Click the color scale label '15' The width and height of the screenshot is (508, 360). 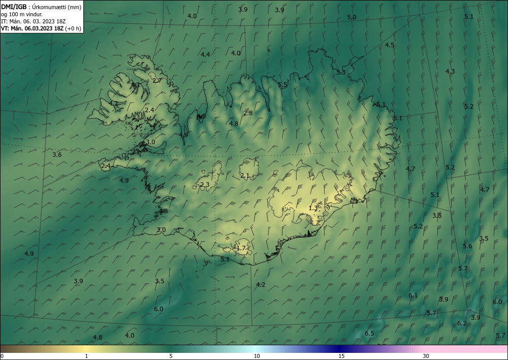(x=341, y=356)
